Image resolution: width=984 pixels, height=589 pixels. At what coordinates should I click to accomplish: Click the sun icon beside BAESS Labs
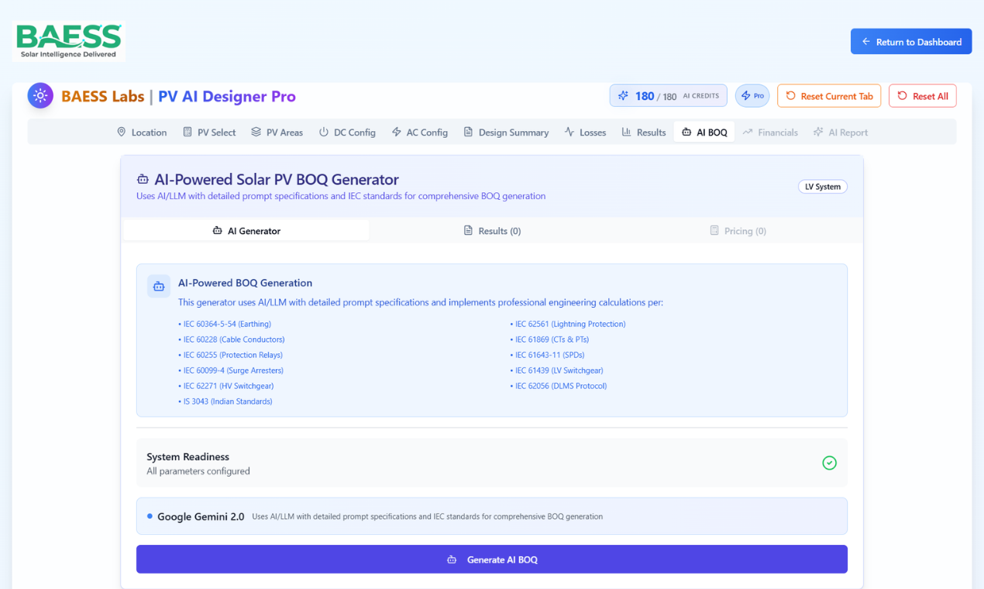coord(40,96)
